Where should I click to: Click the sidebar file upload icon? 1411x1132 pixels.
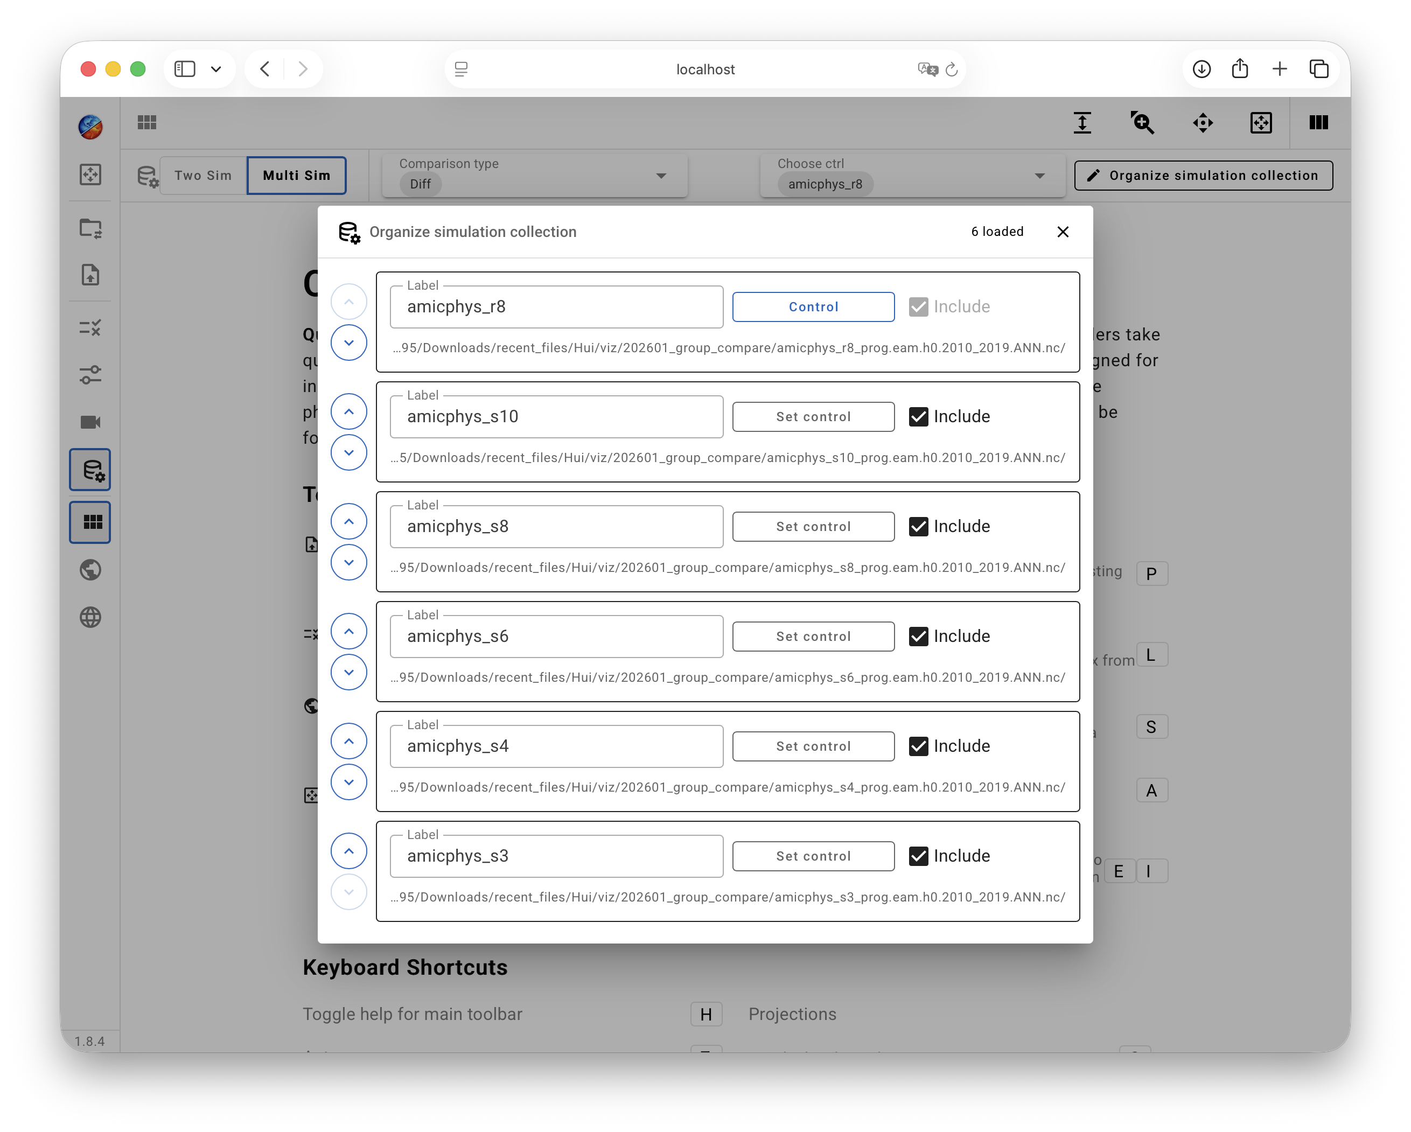(x=90, y=275)
